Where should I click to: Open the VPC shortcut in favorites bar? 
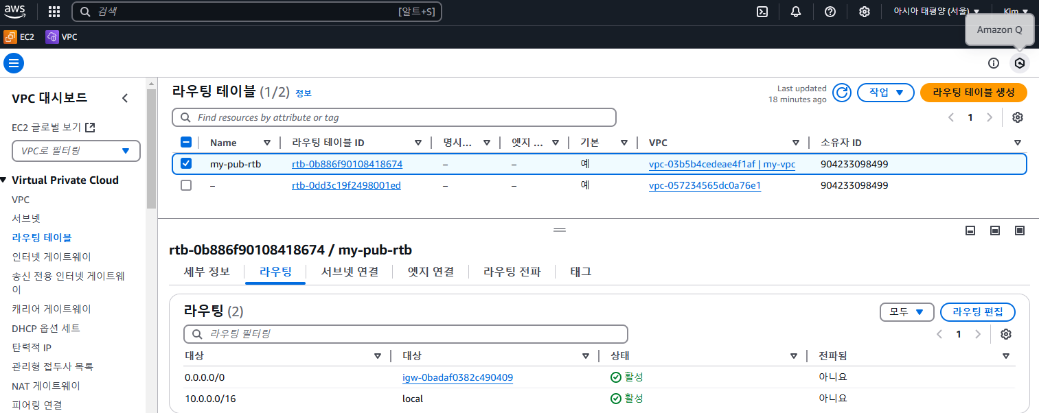click(62, 37)
